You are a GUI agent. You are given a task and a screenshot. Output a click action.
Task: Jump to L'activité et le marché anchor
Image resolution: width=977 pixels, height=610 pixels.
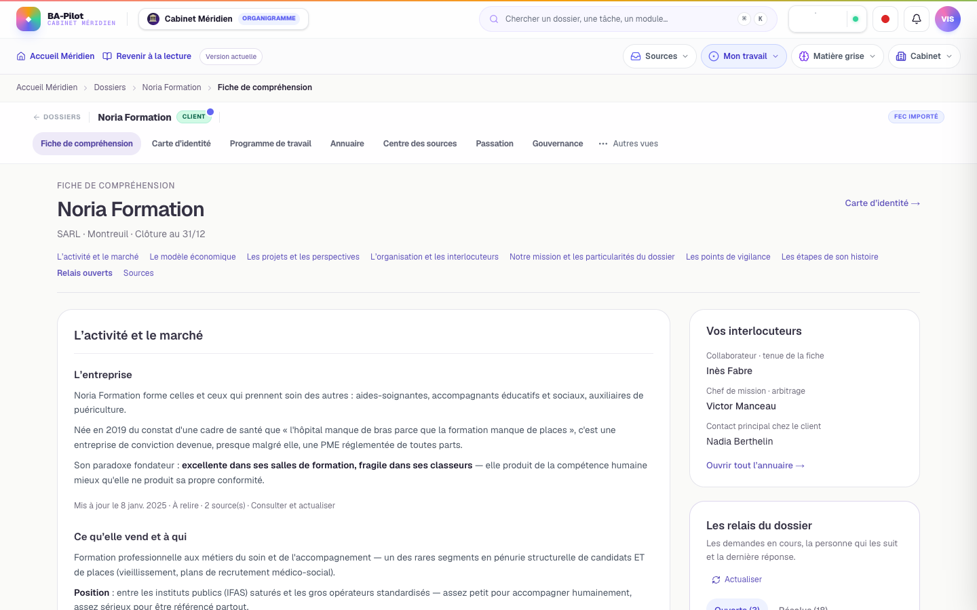(x=98, y=257)
